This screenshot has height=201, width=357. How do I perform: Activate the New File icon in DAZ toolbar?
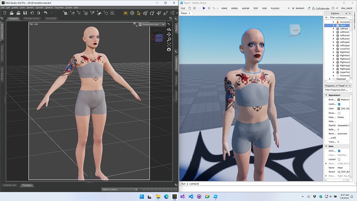tap(5, 13)
